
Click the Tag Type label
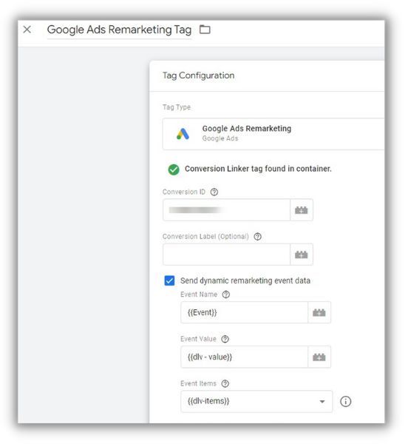tap(177, 107)
